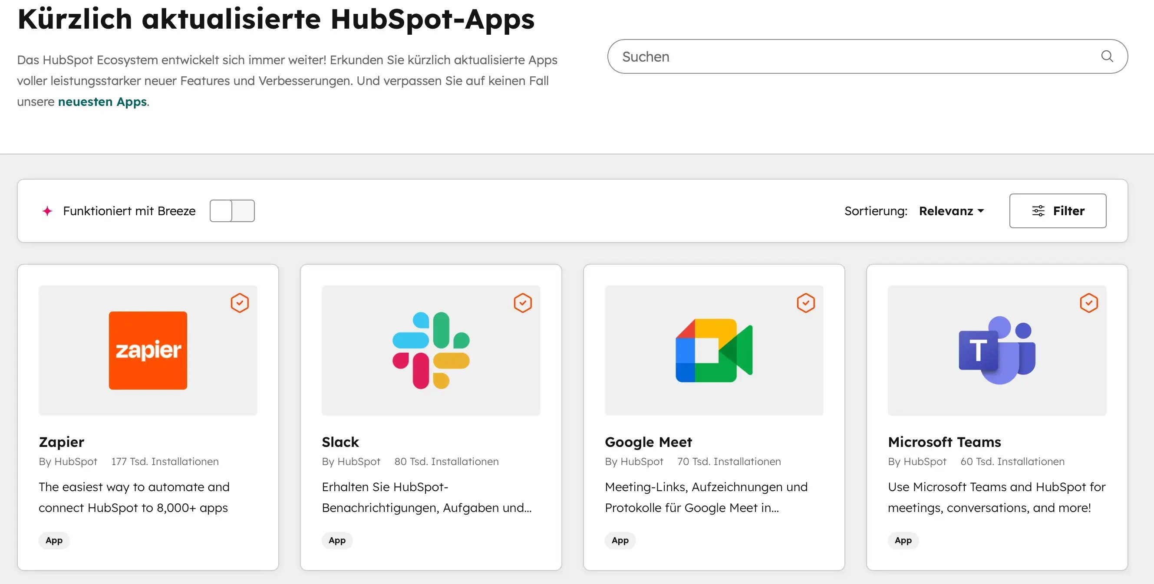The height and width of the screenshot is (584, 1154).
Task: Open the Relevanz sorting dropdown
Action: coord(952,211)
